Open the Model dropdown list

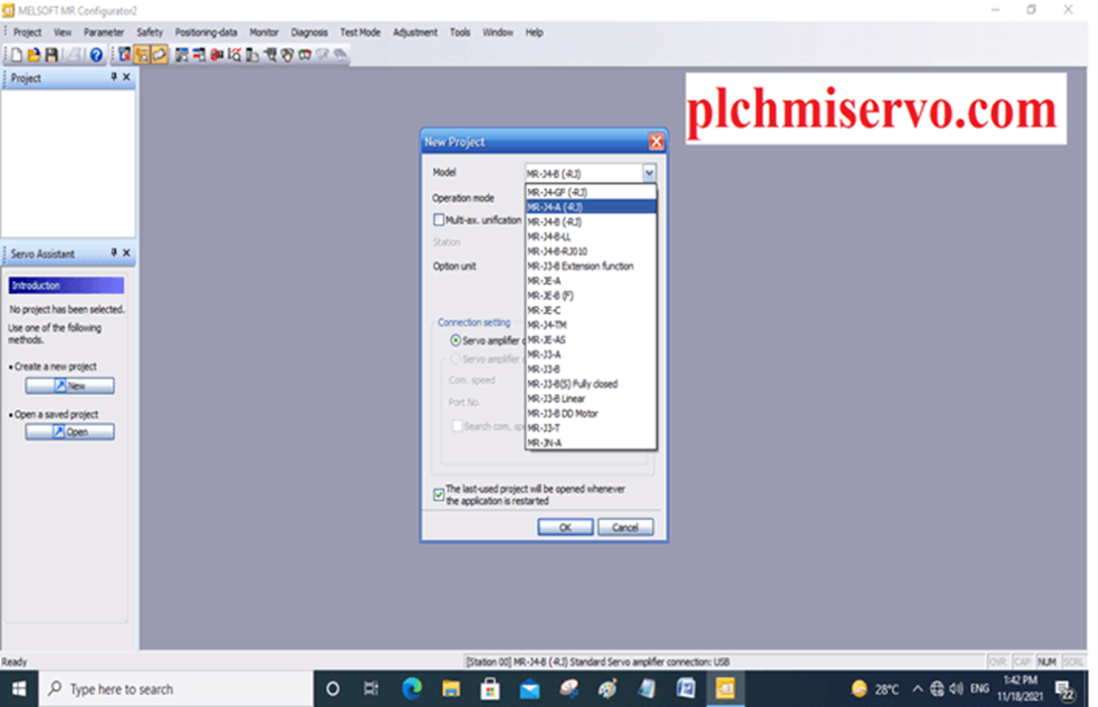click(x=649, y=171)
